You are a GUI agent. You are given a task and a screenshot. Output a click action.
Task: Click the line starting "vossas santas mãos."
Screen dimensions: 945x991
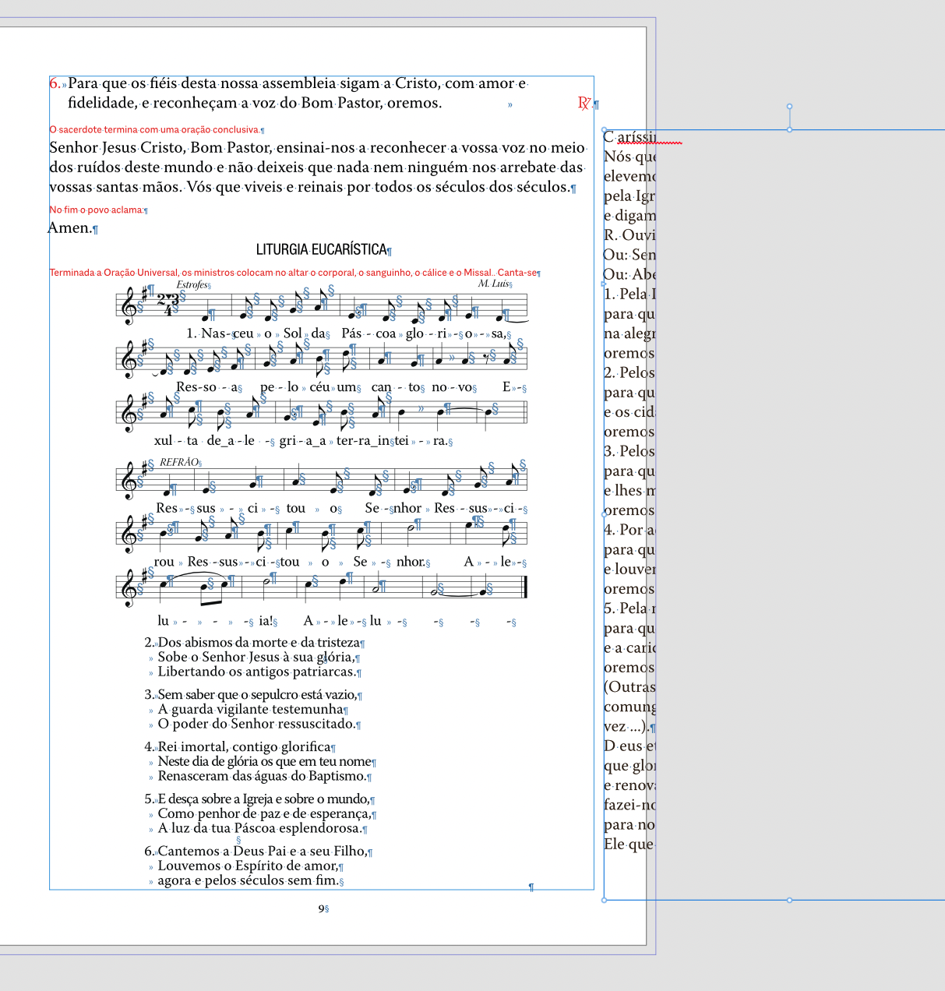click(x=309, y=187)
